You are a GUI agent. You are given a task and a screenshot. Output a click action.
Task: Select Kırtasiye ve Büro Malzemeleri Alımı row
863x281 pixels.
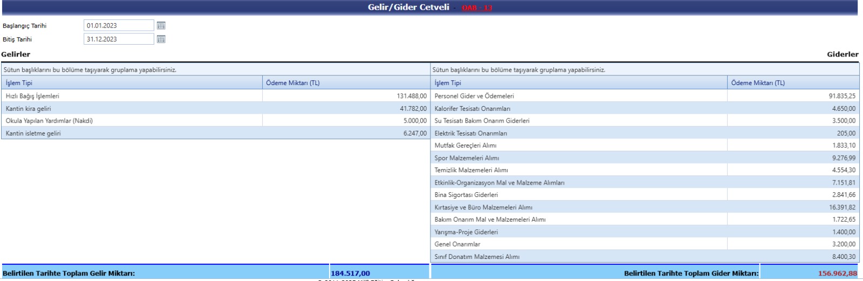coord(483,207)
